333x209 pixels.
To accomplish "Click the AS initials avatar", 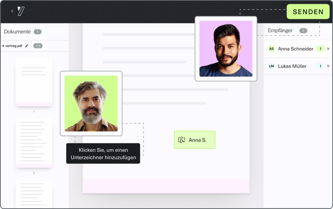I will point(272,49).
